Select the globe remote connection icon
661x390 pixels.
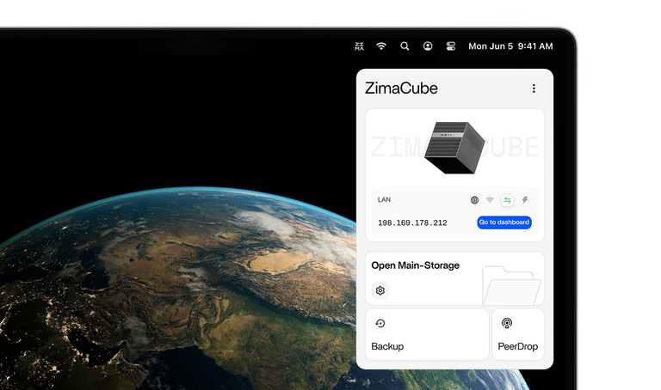tap(474, 200)
